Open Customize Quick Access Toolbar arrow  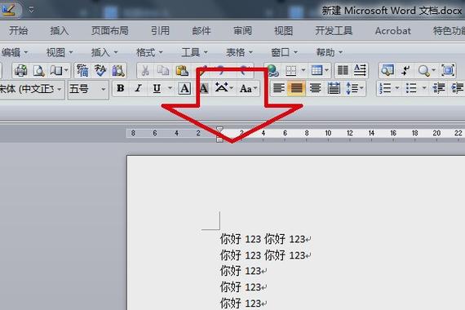[x=31, y=10]
